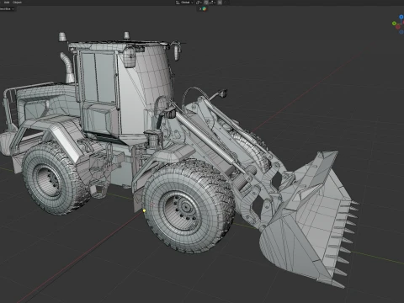Toggle the snapping magnet button
This screenshot has width=404, height=303.
click(206, 3)
